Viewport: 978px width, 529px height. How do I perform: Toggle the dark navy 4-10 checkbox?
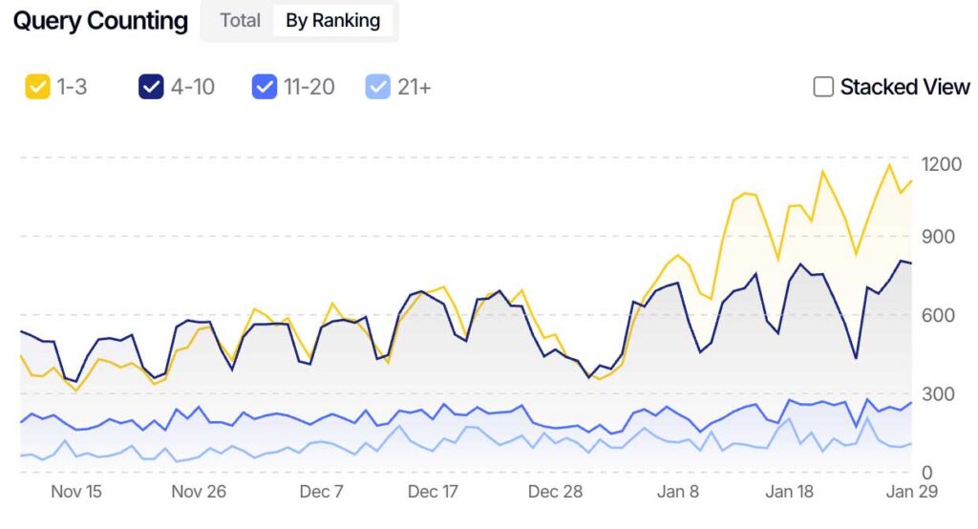click(x=151, y=87)
